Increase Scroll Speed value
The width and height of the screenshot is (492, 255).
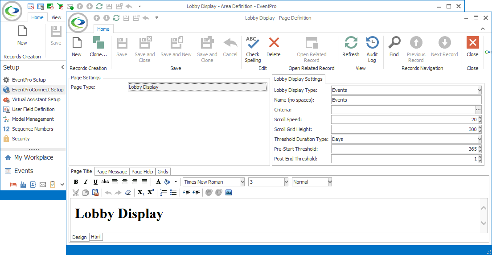[480, 118]
